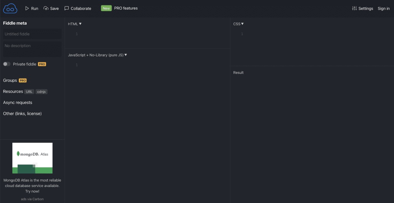Click the PRO badge beside Groups

click(23, 80)
